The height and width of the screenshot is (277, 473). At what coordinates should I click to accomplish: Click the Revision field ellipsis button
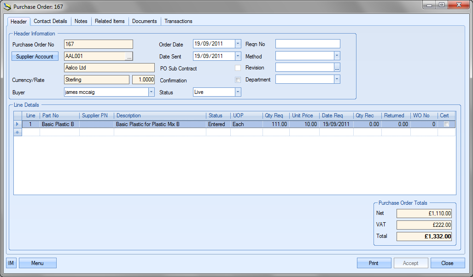click(x=337, y=68)
